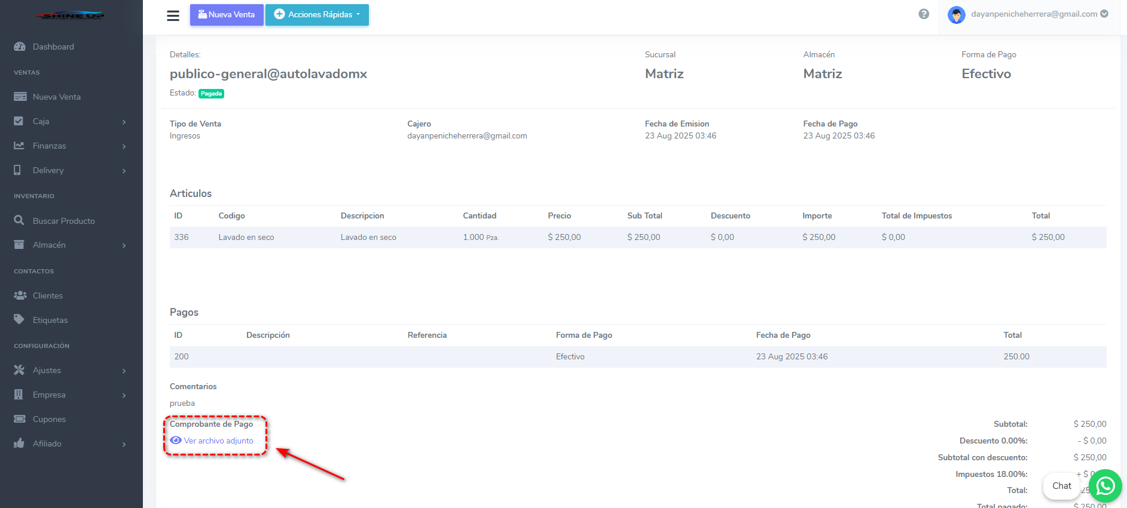Click the Clientes people icon

[x=20, y=295]
